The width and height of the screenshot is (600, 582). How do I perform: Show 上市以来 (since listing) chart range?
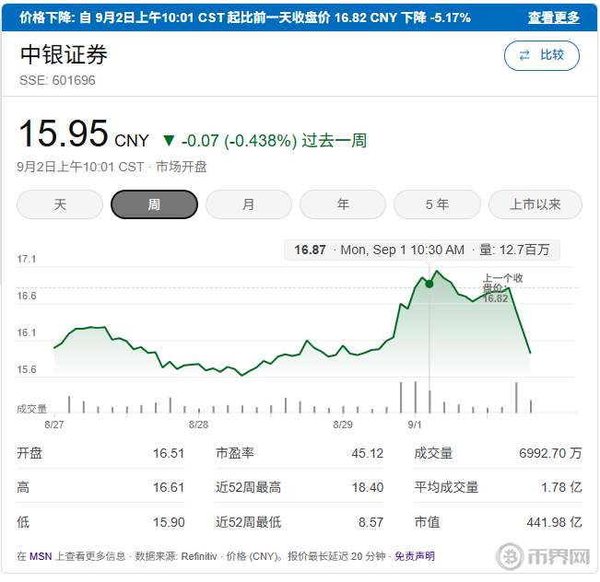tap(535, 204)
